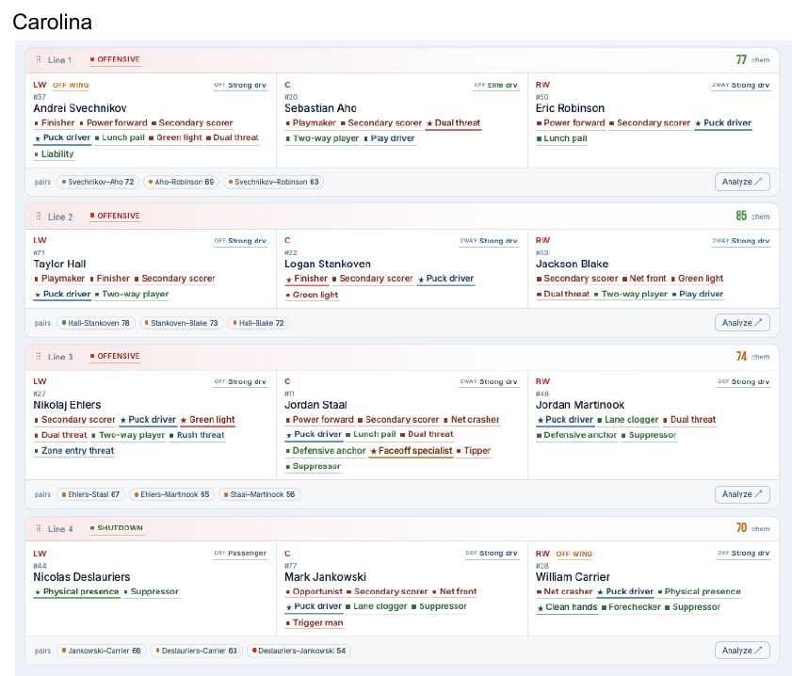Select the Svechnikov–Aho 72 pair chip

coord(98,182)
